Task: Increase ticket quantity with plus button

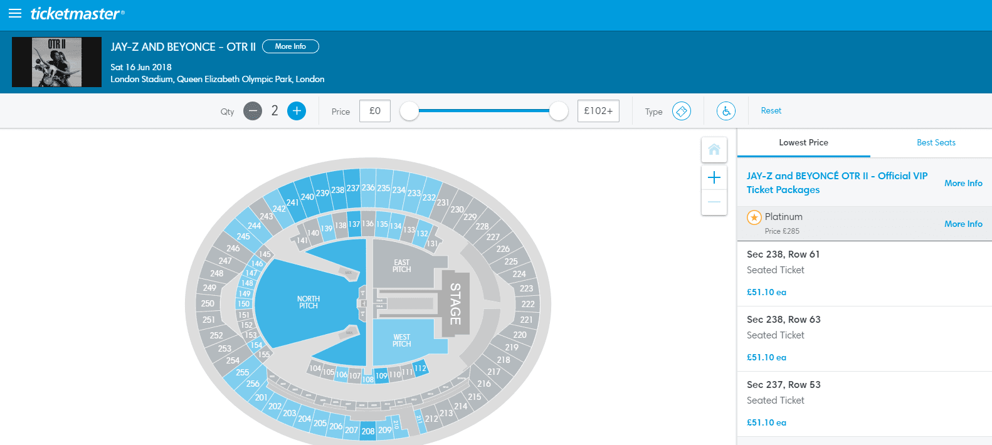Action: tap(297, 111)
